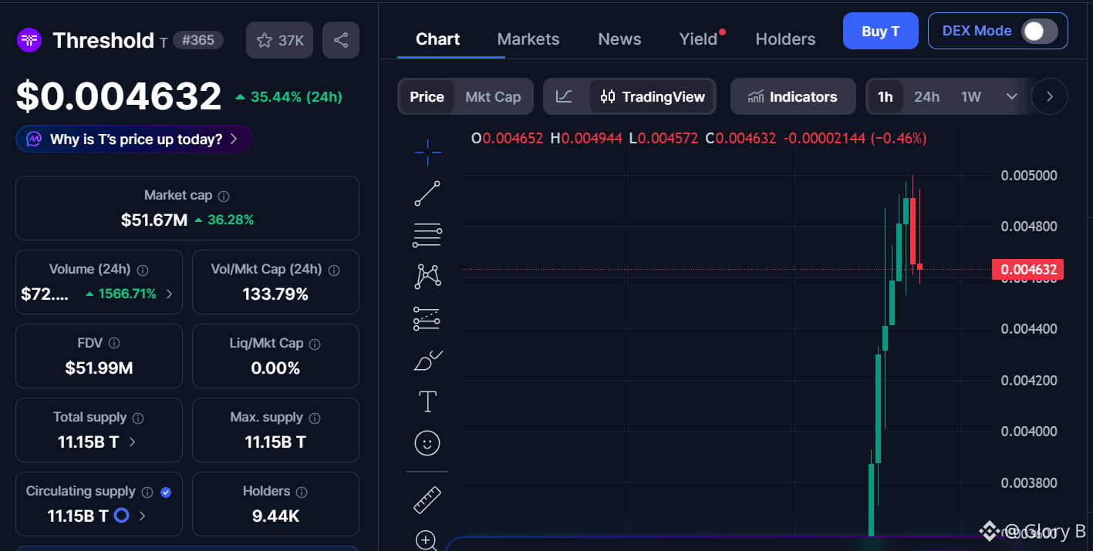Image resolution: width=1093 pixels, height=551 pixels.
Task: Expand Circulating supply details chevron
Action: click(142, 516)
